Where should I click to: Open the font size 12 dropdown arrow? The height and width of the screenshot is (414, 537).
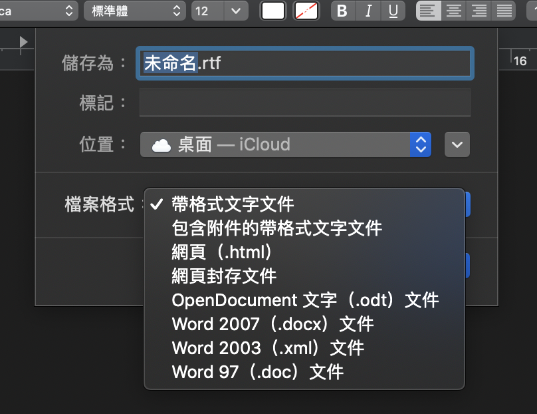click(236, 11)
